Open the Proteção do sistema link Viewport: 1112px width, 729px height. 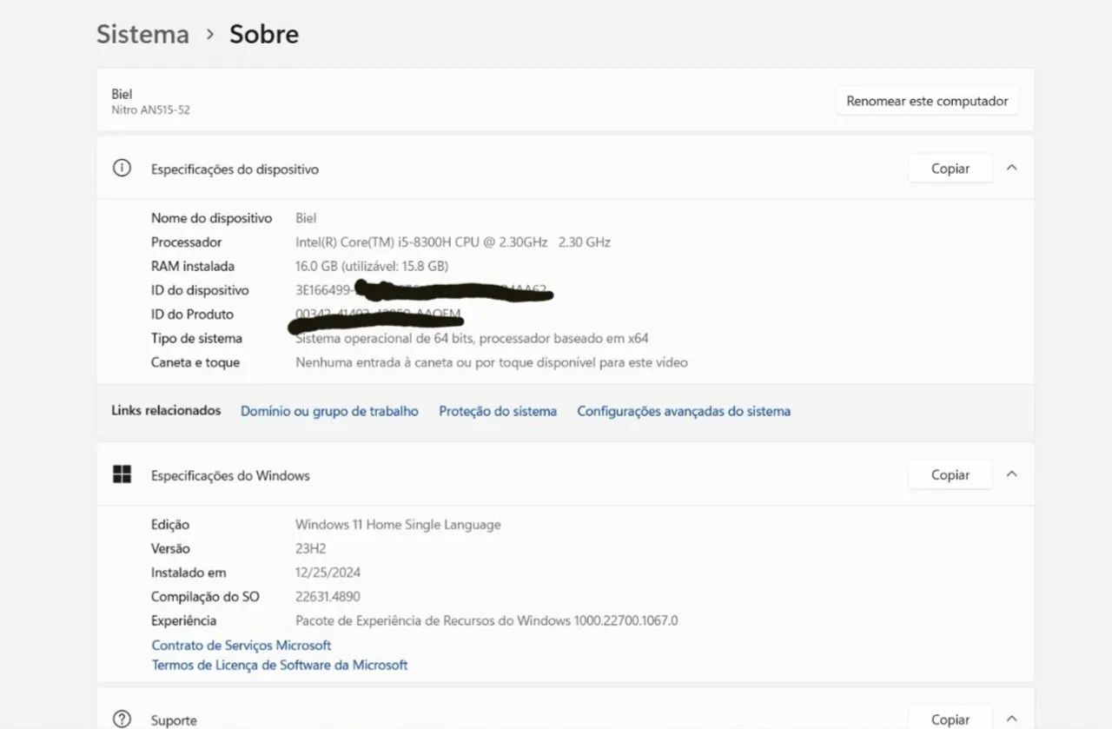click(498, 411)
